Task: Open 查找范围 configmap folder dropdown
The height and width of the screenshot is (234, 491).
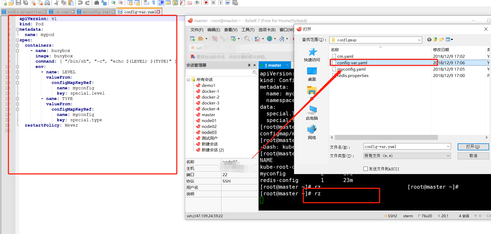Action: pos(419,40)
